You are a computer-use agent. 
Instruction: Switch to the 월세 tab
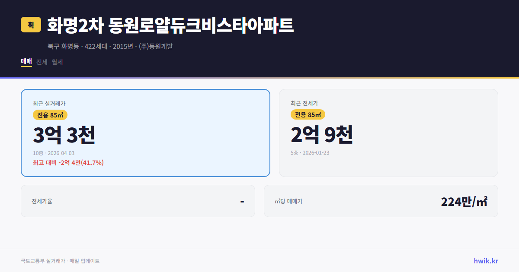pyautogui.click(x=57, y=62)
